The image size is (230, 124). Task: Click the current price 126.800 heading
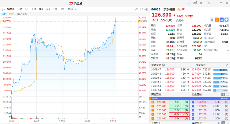(x=162, y=15)
